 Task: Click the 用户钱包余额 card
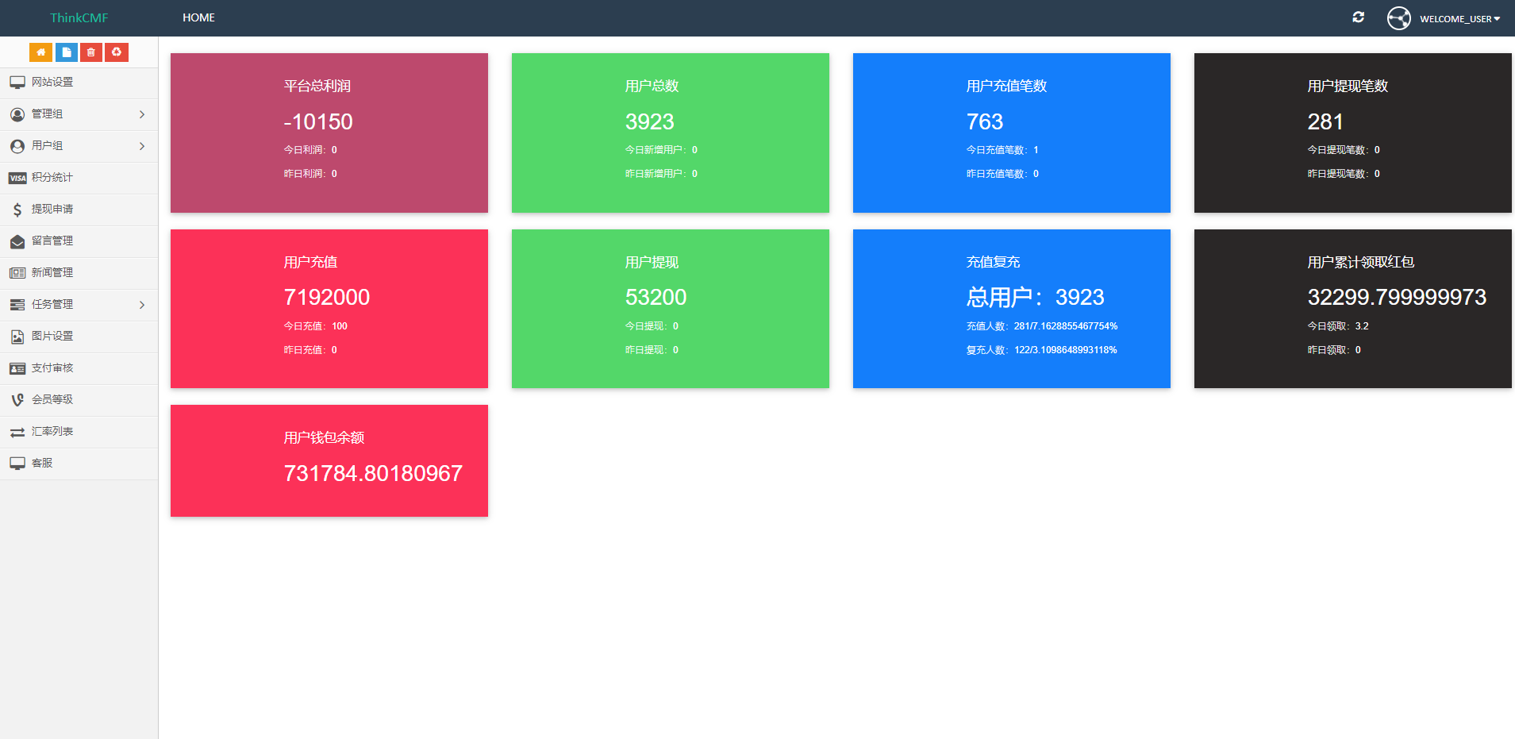point(329,460)
